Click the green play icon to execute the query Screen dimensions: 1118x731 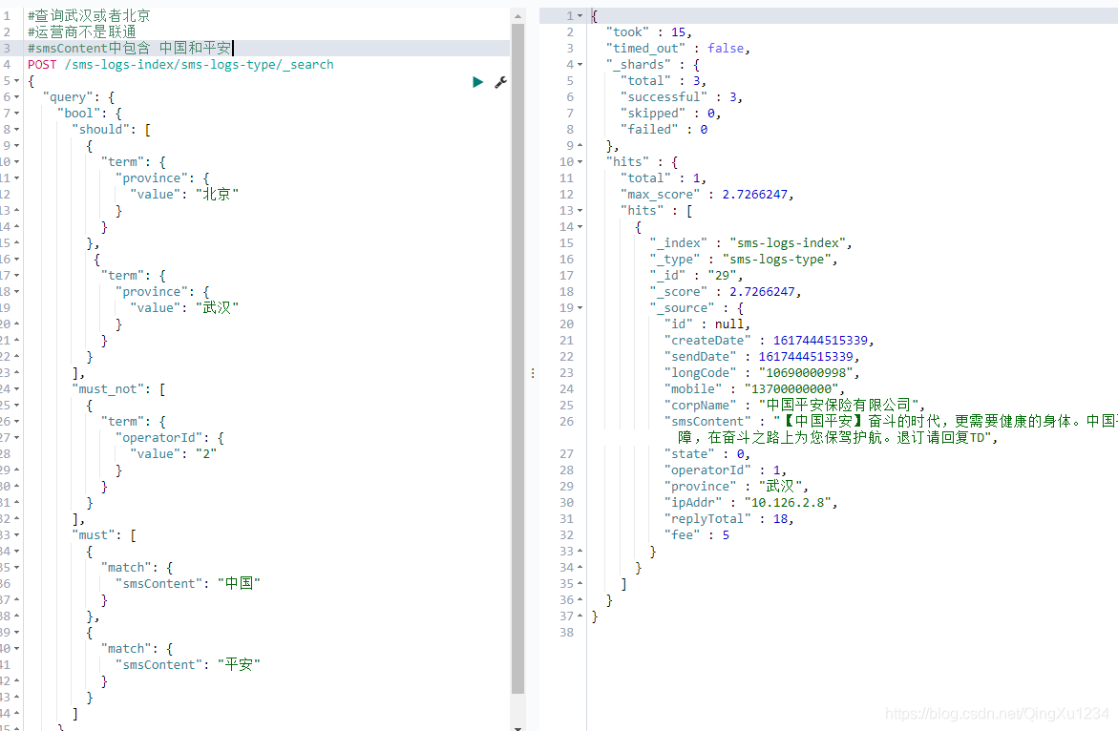tap(477, 82)
